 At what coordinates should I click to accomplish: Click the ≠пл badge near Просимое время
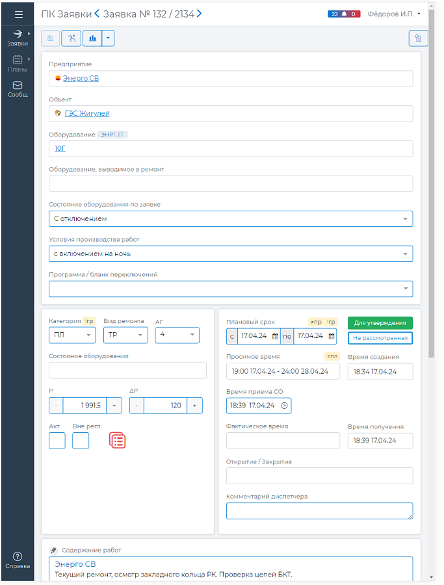click(x=332, y=356)
